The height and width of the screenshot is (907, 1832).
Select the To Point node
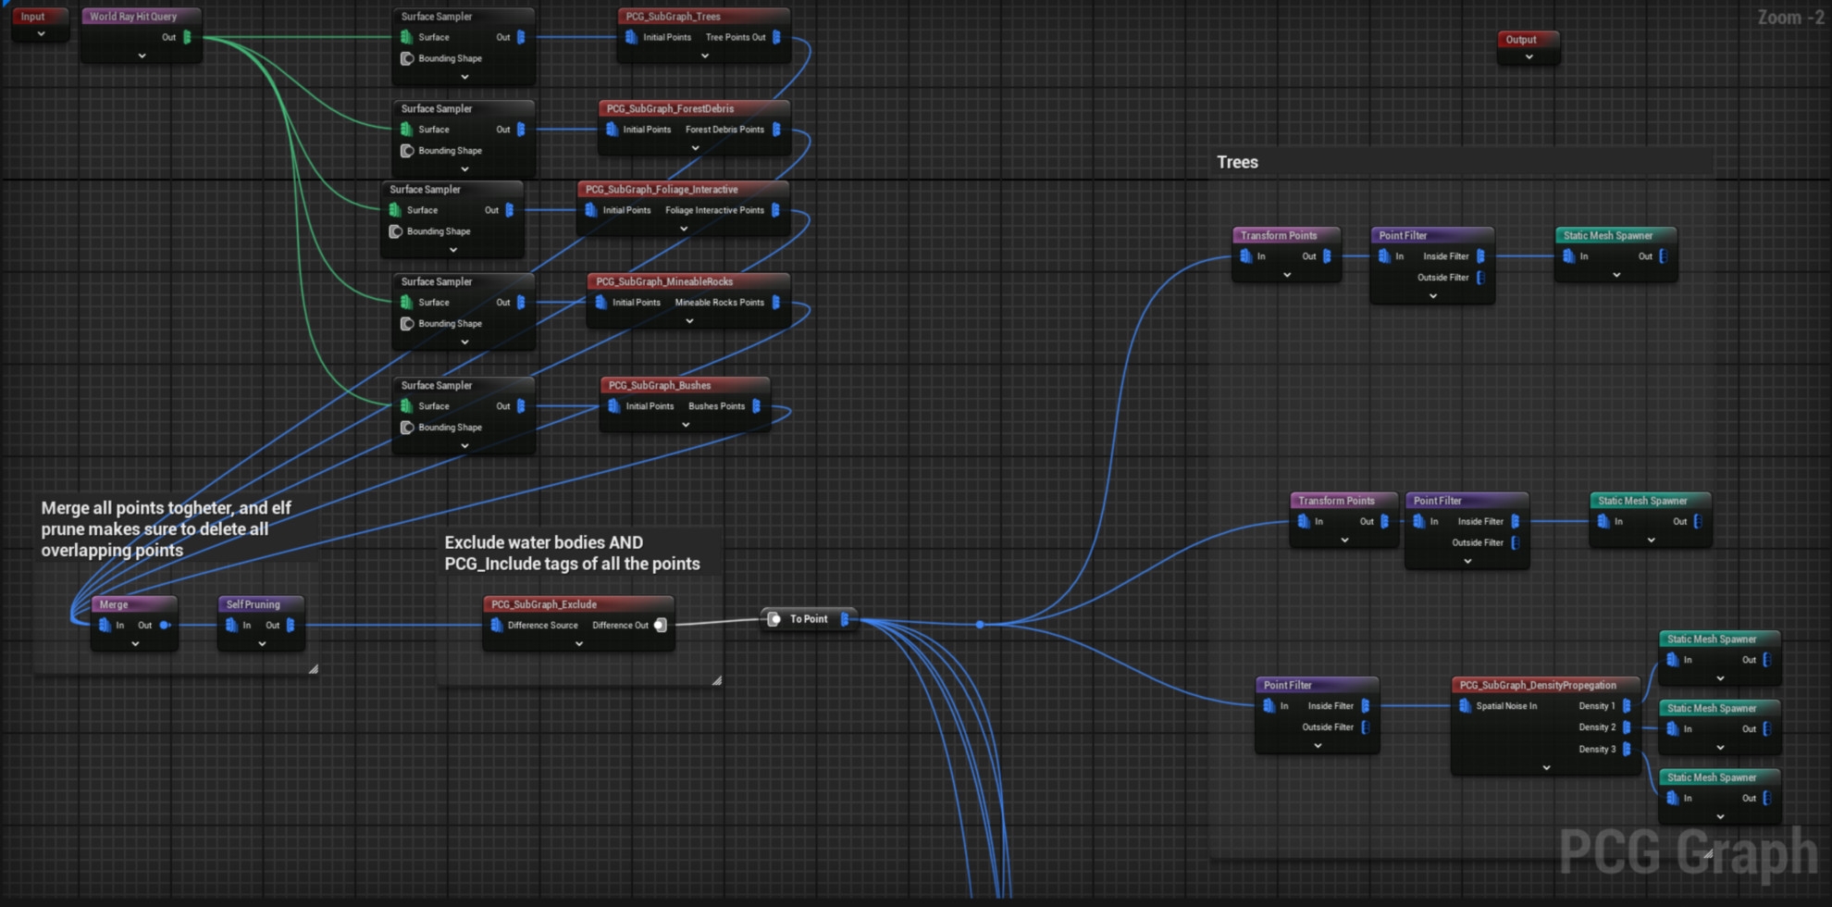coord(809,619)
